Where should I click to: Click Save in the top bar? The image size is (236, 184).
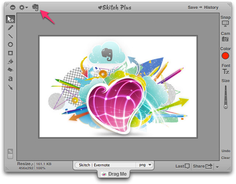192,7
